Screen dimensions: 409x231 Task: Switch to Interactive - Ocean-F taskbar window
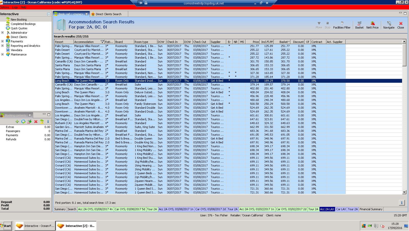[x=35, y=226]
